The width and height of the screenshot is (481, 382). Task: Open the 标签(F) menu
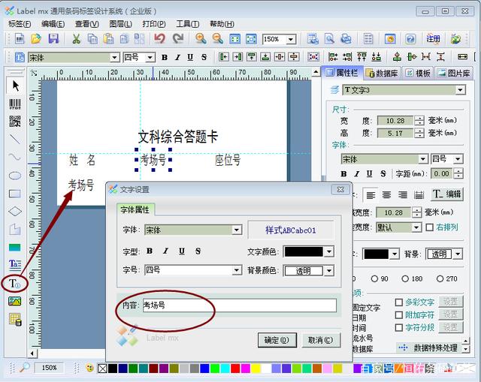click(x=20, y=24)
